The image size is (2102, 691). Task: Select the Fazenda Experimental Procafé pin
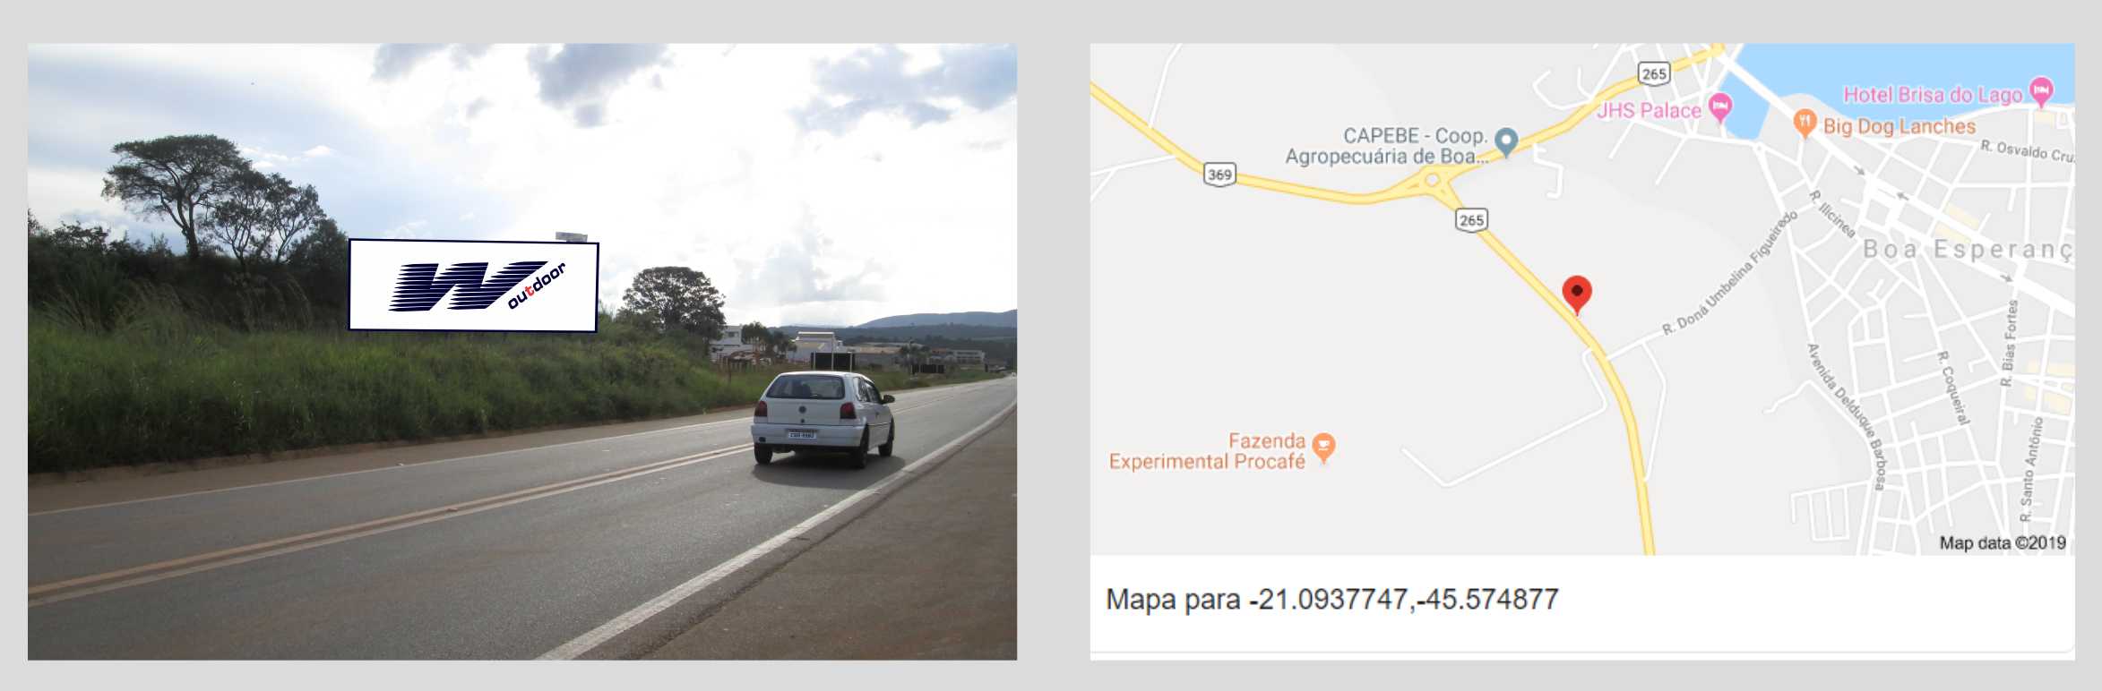(1323, 447)
